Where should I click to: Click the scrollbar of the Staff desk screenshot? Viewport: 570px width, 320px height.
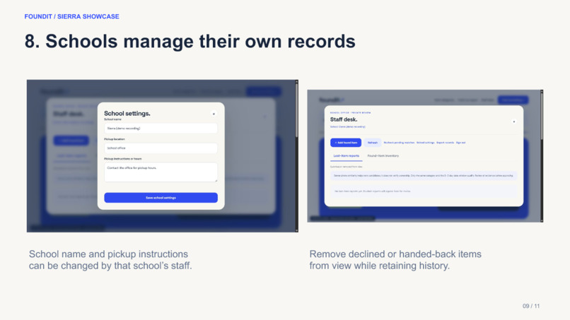(542, 156)
